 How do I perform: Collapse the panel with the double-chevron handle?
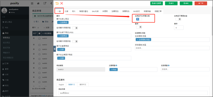pos(55,49)
